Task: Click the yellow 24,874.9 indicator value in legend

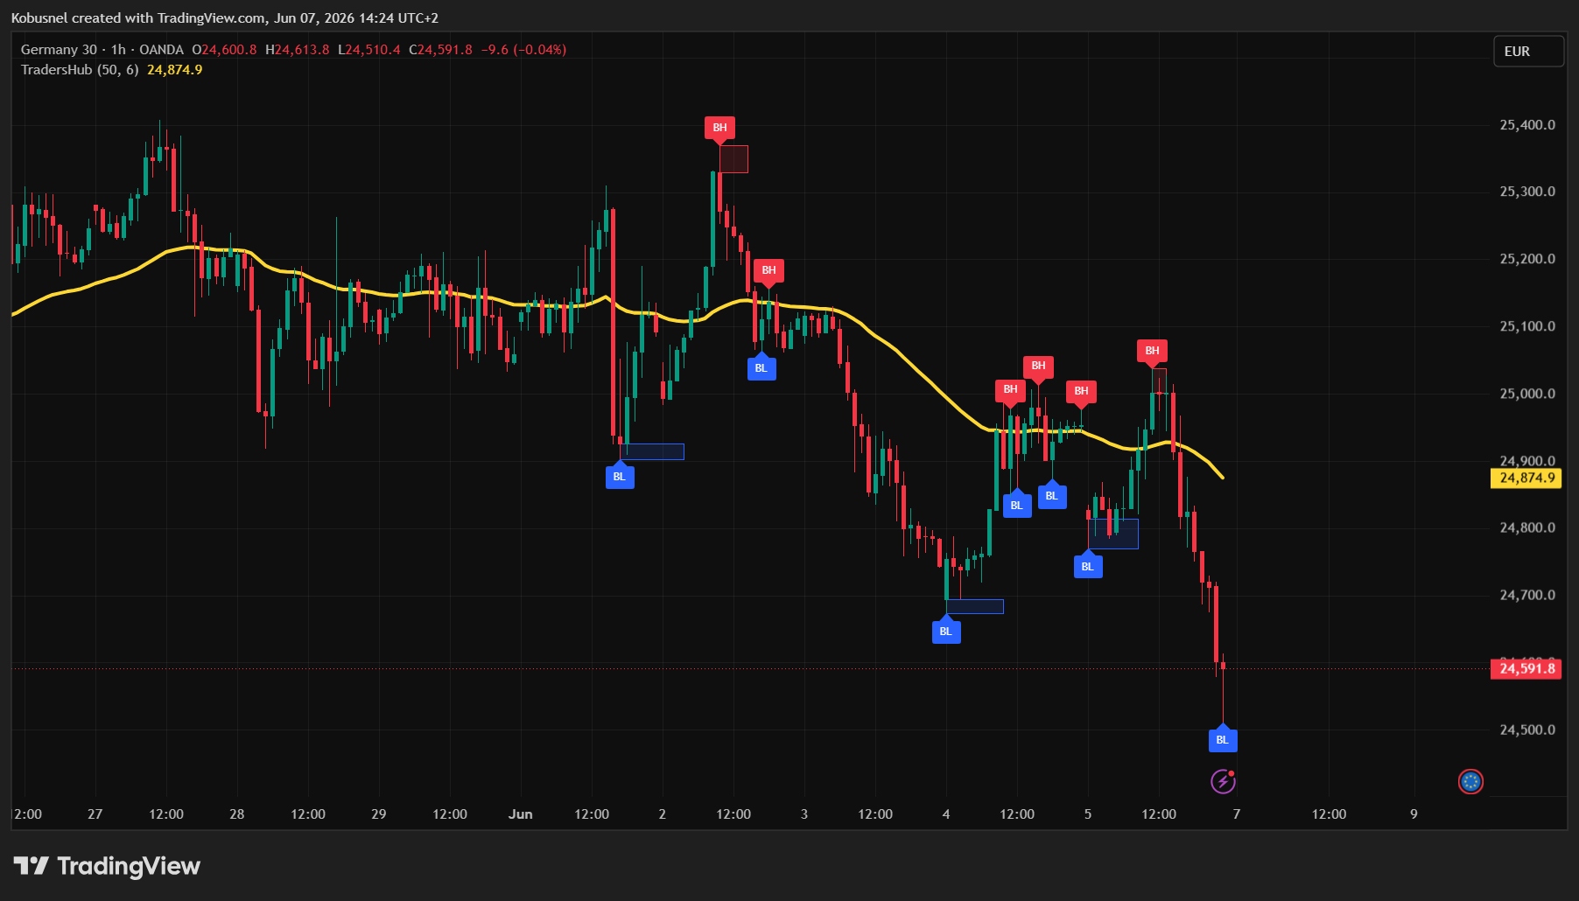Action: [x=175, y=70]
